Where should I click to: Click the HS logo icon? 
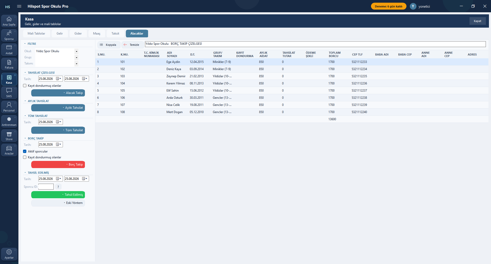click(x=8, y=7)
